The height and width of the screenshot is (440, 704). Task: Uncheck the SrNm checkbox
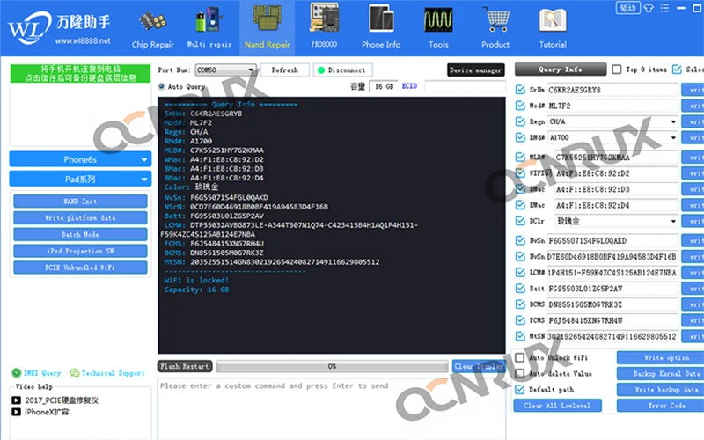point(520,90)
